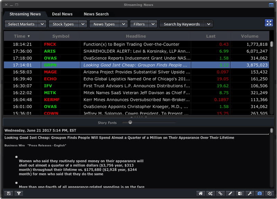Click the home icon in bottom toolbar
Screen dimensions: 277x199
[x=200, y=193]
